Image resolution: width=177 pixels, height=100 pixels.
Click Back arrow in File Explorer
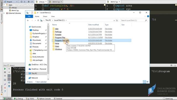point(28,20)
